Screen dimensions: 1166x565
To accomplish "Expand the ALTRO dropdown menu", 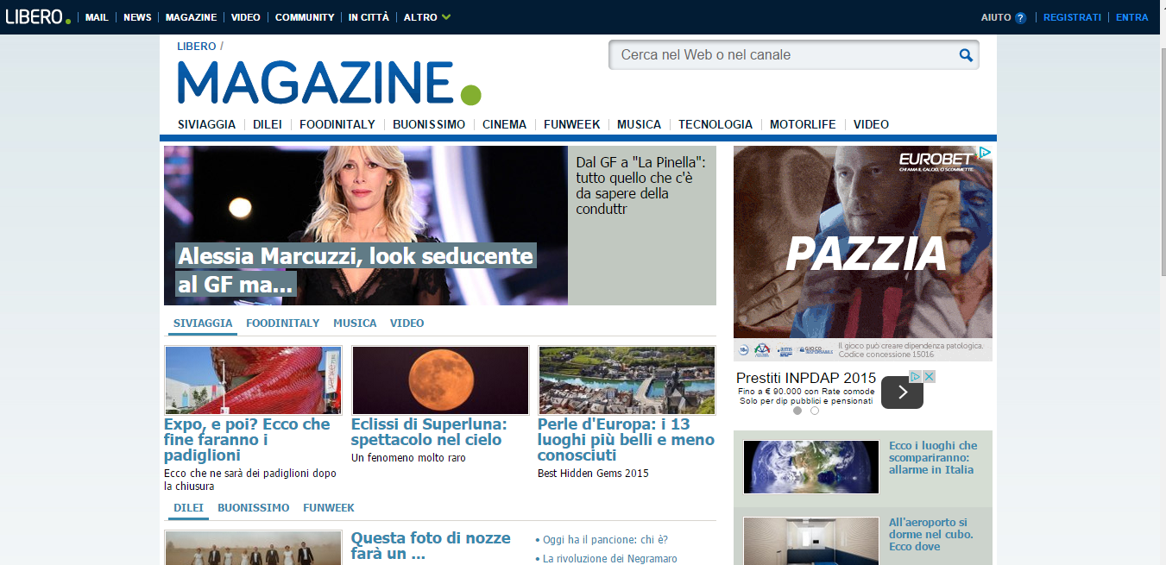I will tap(427, 17).
